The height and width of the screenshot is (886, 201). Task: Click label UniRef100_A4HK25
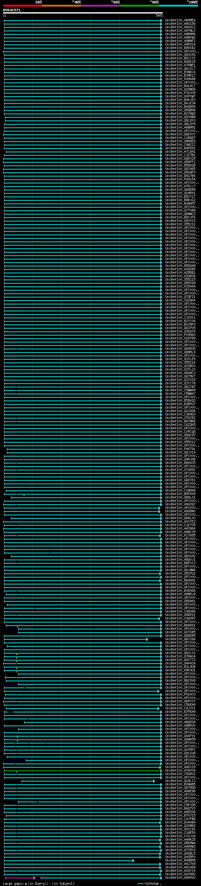coord(180,840)
